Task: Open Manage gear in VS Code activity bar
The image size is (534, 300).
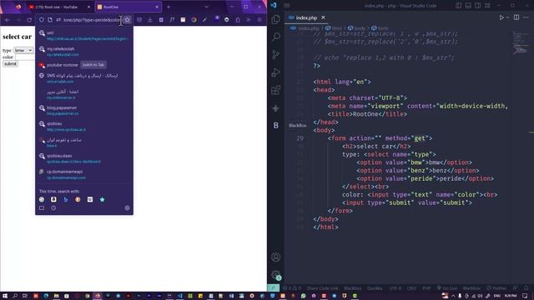Action: pos(276,275)
